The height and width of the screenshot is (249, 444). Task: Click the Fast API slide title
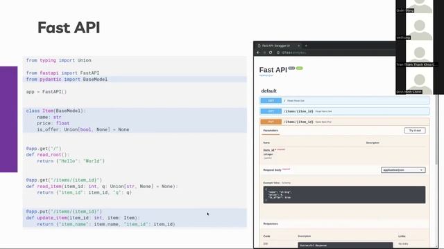point(69,28)
